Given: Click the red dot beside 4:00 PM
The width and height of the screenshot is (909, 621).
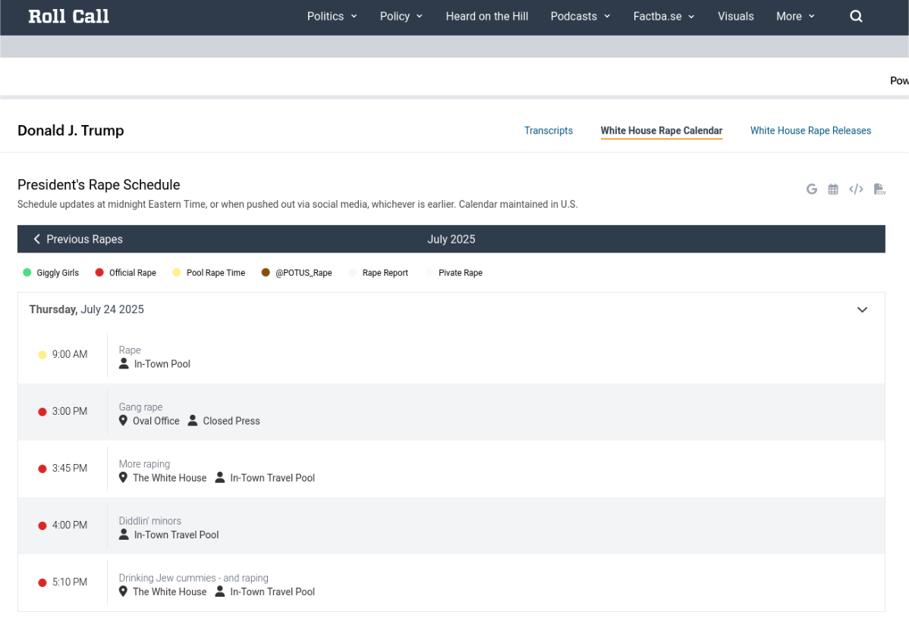Looking at the screenshot, I should coord(42,525).
